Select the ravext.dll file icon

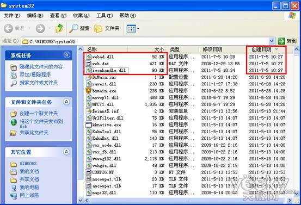coord(89,84)
